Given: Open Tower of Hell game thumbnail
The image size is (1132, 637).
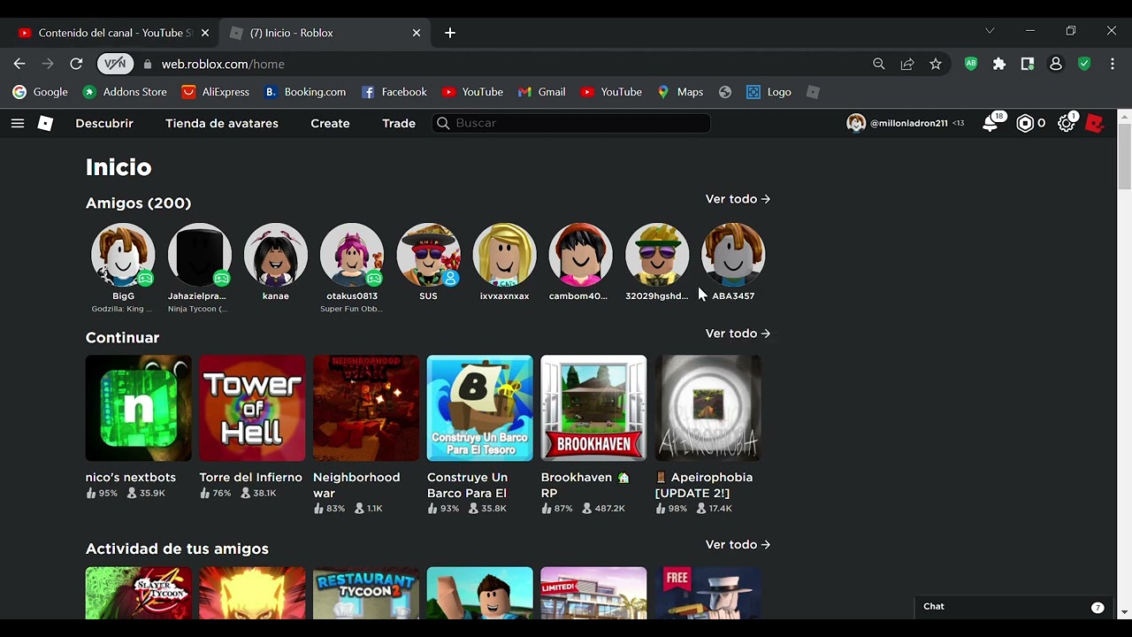Looking at the screenshot, I should point(252,408).
